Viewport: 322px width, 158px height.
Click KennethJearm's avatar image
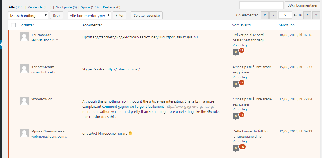24,69
